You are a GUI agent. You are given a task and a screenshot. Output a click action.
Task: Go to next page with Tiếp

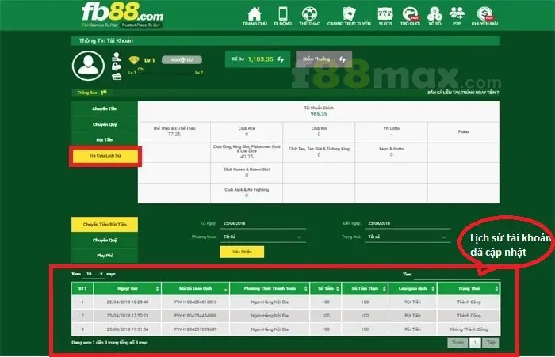491,343
